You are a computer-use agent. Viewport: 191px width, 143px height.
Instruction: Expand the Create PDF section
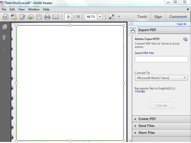(161, 119)
